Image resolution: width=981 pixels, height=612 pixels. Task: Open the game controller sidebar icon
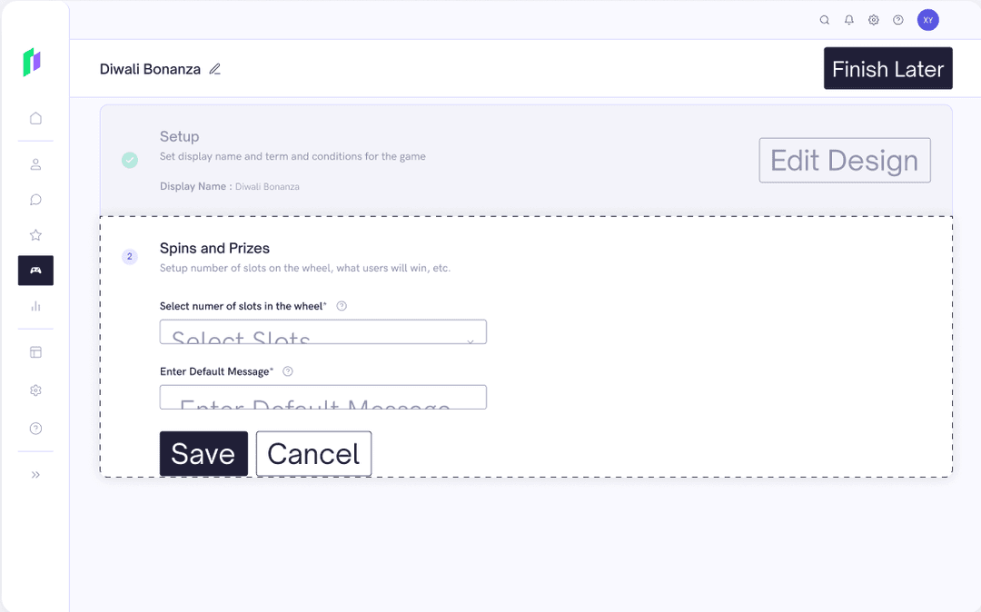click(35, 271)
